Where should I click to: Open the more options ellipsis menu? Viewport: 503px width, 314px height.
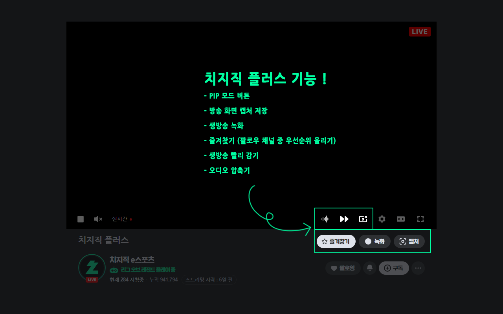pos(418,268)
